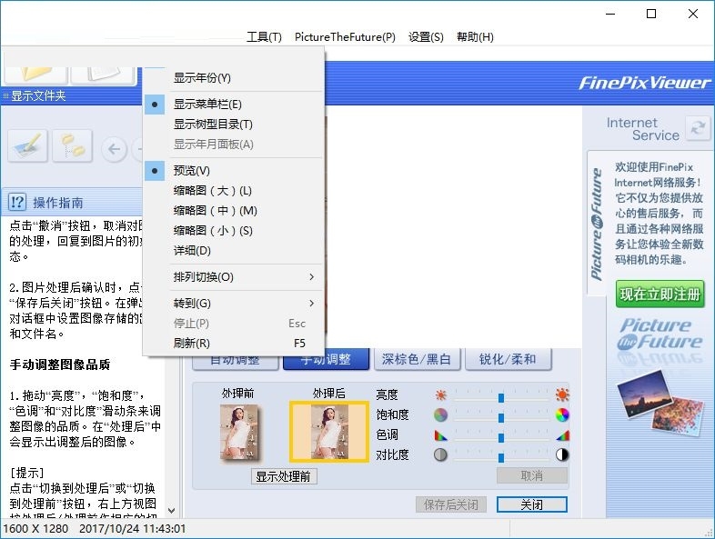Click the operation guide question icon
The width and height of the screenshot is (715, 539).
tap(17, 202)
